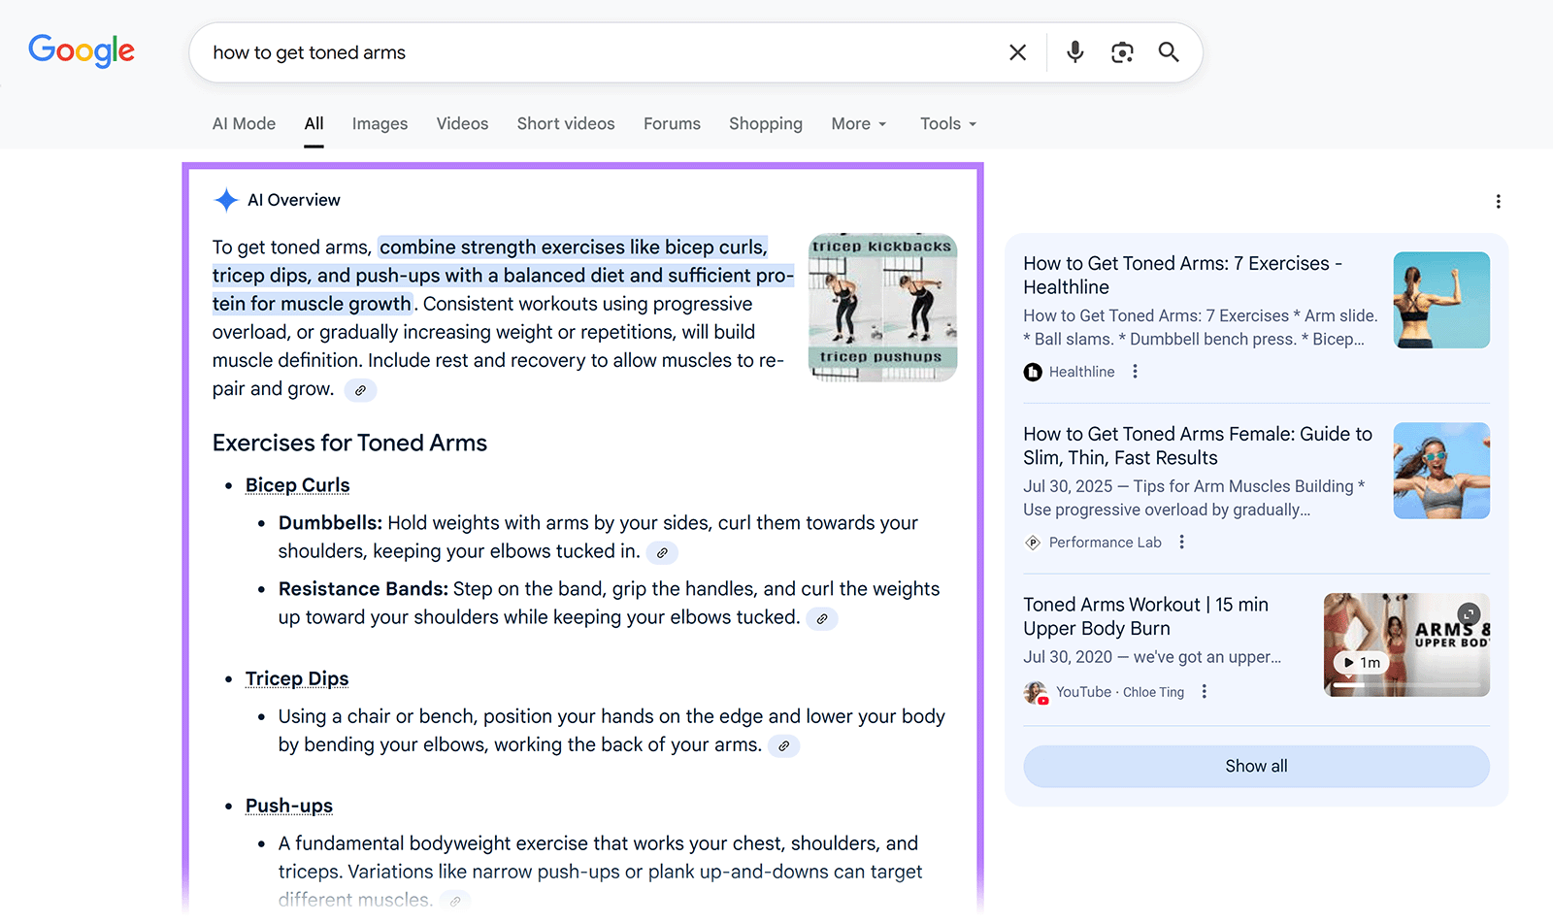
Task: Open the Bicep Curls link
Action: tap(297, 484)
